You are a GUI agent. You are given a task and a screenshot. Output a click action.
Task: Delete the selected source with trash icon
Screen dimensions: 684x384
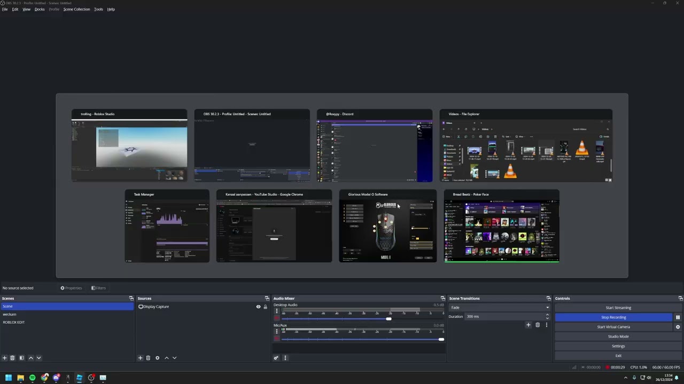(x=148, y=358)
